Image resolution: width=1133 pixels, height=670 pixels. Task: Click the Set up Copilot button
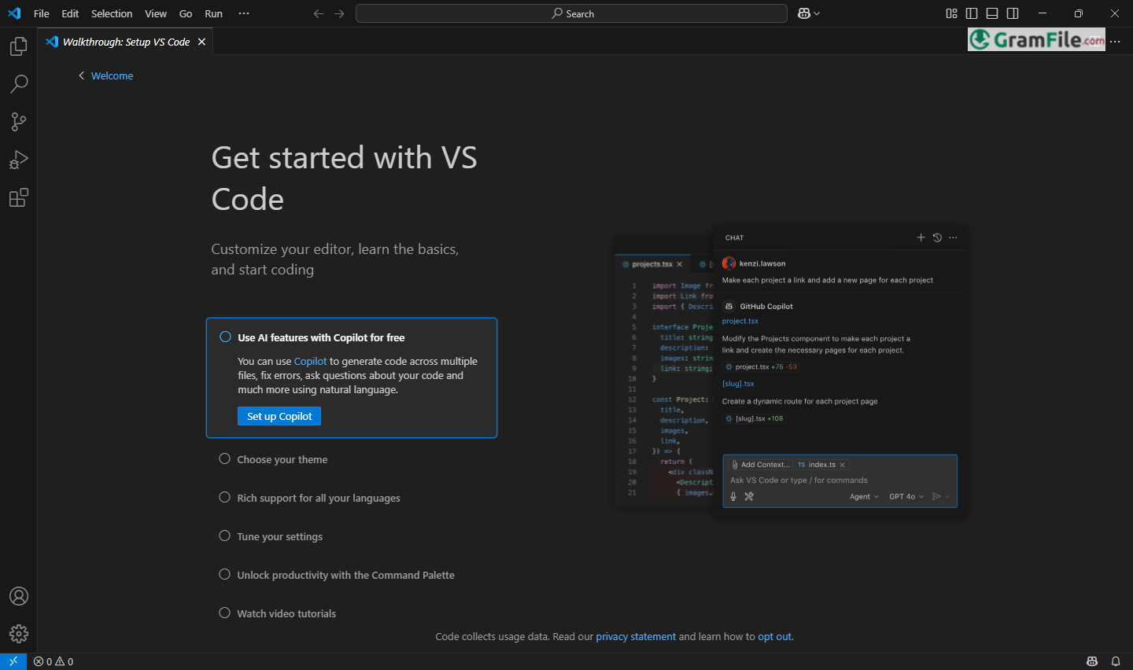click(279, 416)
